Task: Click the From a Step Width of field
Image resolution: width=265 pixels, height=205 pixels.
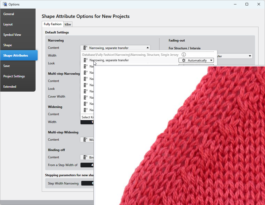Action: (87, 165)
